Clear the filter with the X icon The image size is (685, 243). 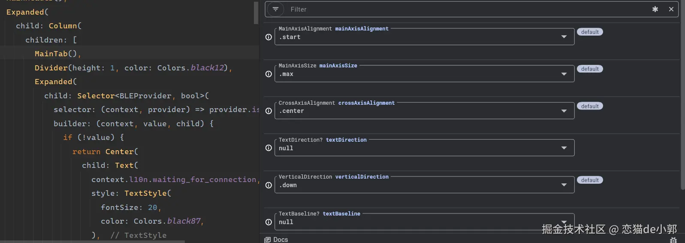pyautogui.click(x=671, y=9)
